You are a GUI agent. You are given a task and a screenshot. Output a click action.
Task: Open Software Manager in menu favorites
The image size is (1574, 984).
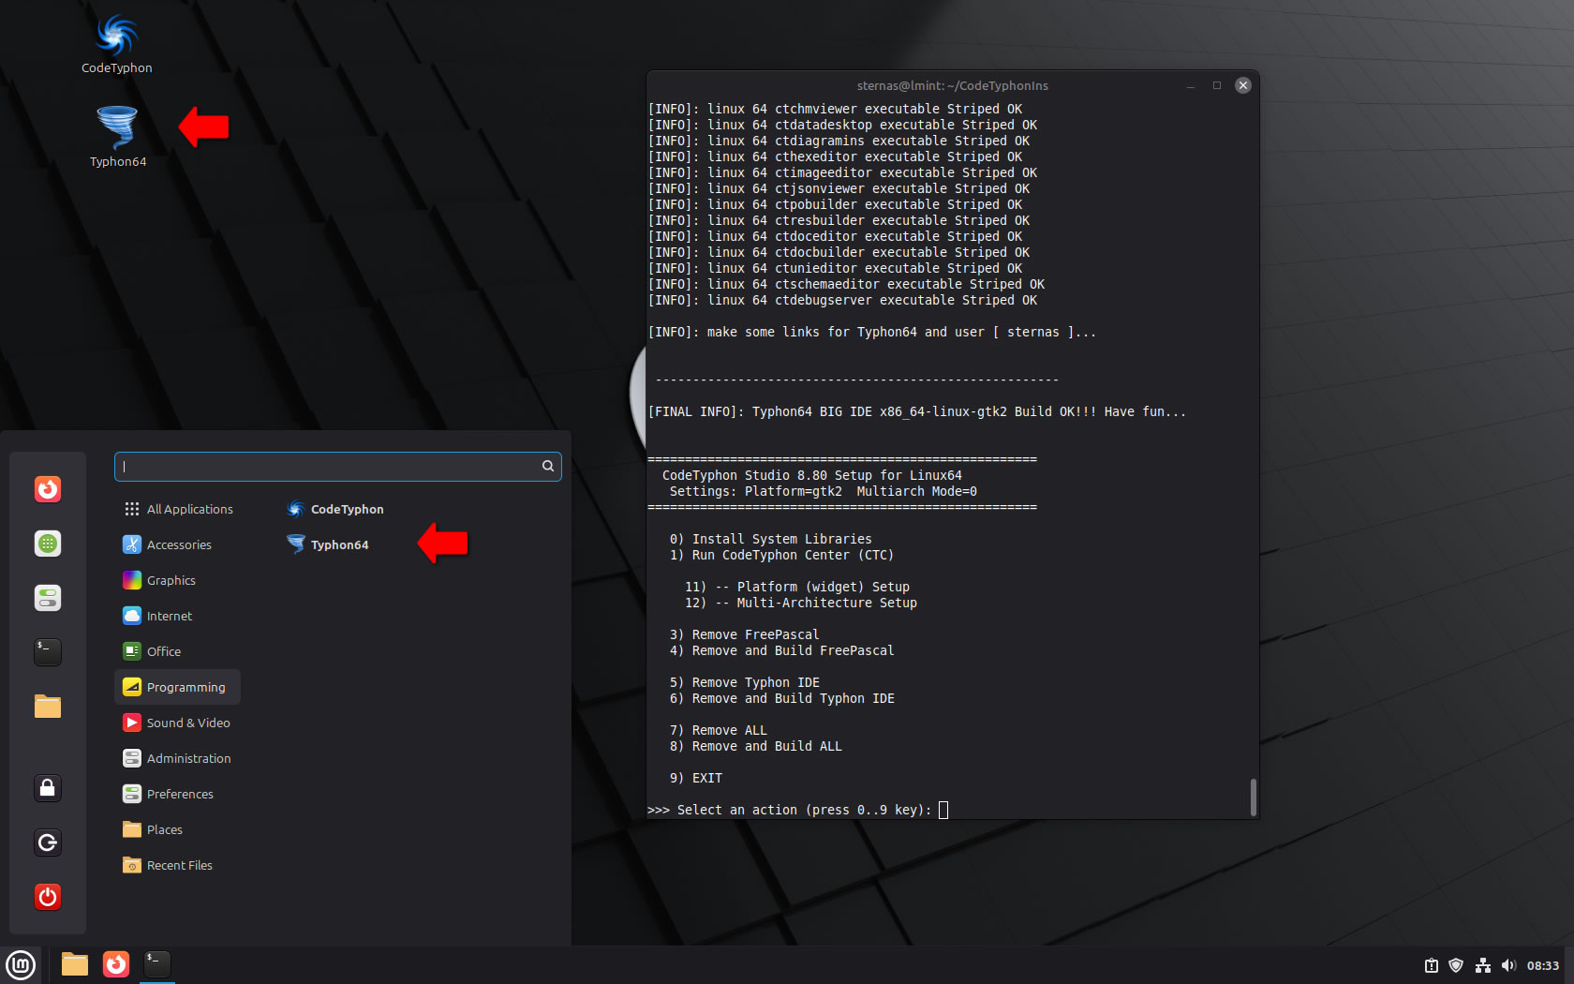tap(48, 544)
